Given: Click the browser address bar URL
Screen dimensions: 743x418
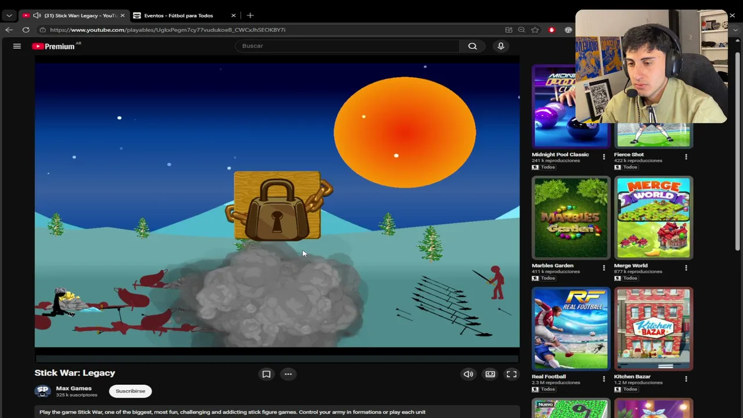Looking at the screenshot, I should point(168,30).
